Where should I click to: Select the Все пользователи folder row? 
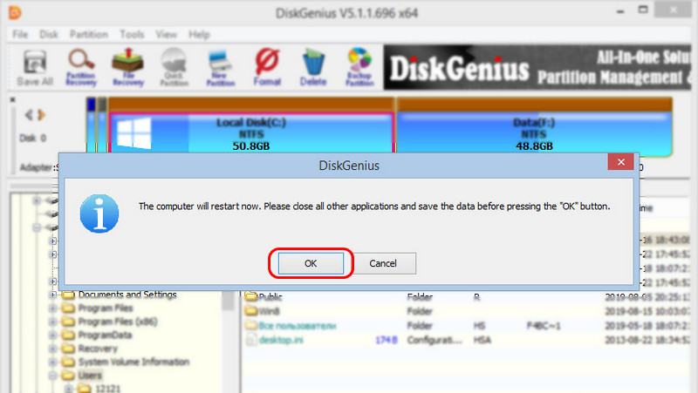coord(467,325)
